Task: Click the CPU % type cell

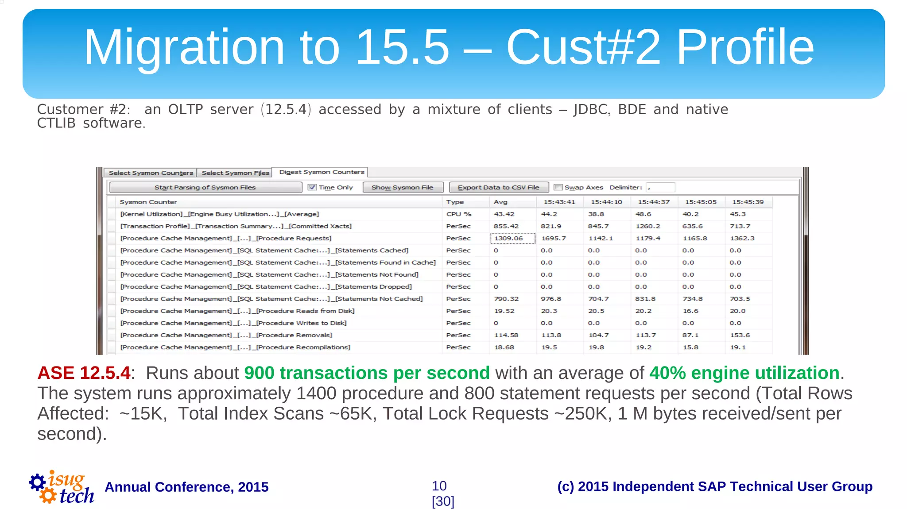Action: (465, 214)
